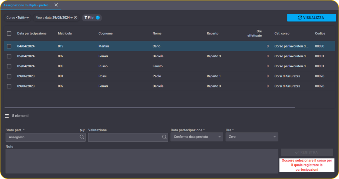Viewport: 339px width, 179px height.
Task: Expand 'Conferma data prevista' combo box
Action: coord(197,137)
